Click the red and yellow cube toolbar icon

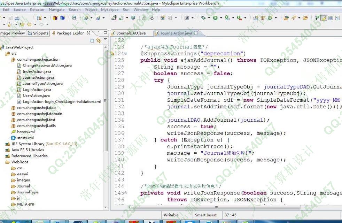click(x=55, y=18)
